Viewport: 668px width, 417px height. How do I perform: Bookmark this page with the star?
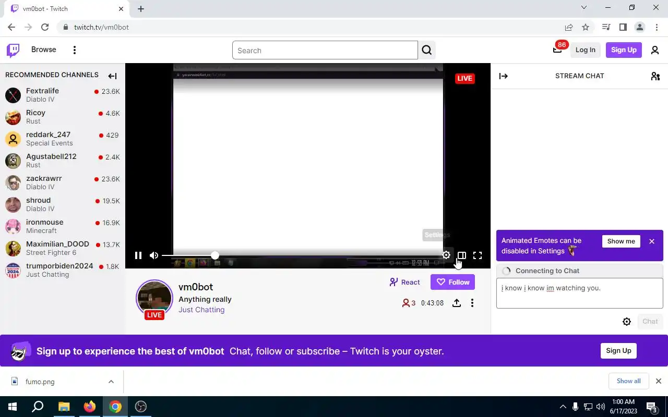(x=586, y=27)
